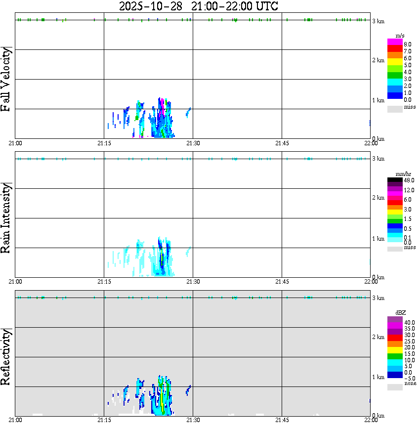The height and width of the screenshot is (429, 420).
Task: Click the '8.0' value in the m/s legend
Action: (x=408, y=44)
